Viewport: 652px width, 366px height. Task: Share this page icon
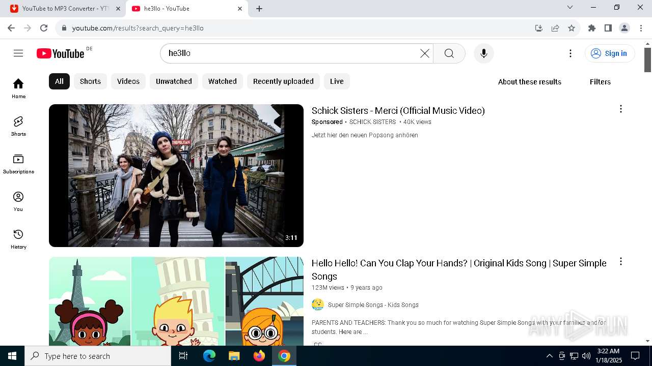555,28
